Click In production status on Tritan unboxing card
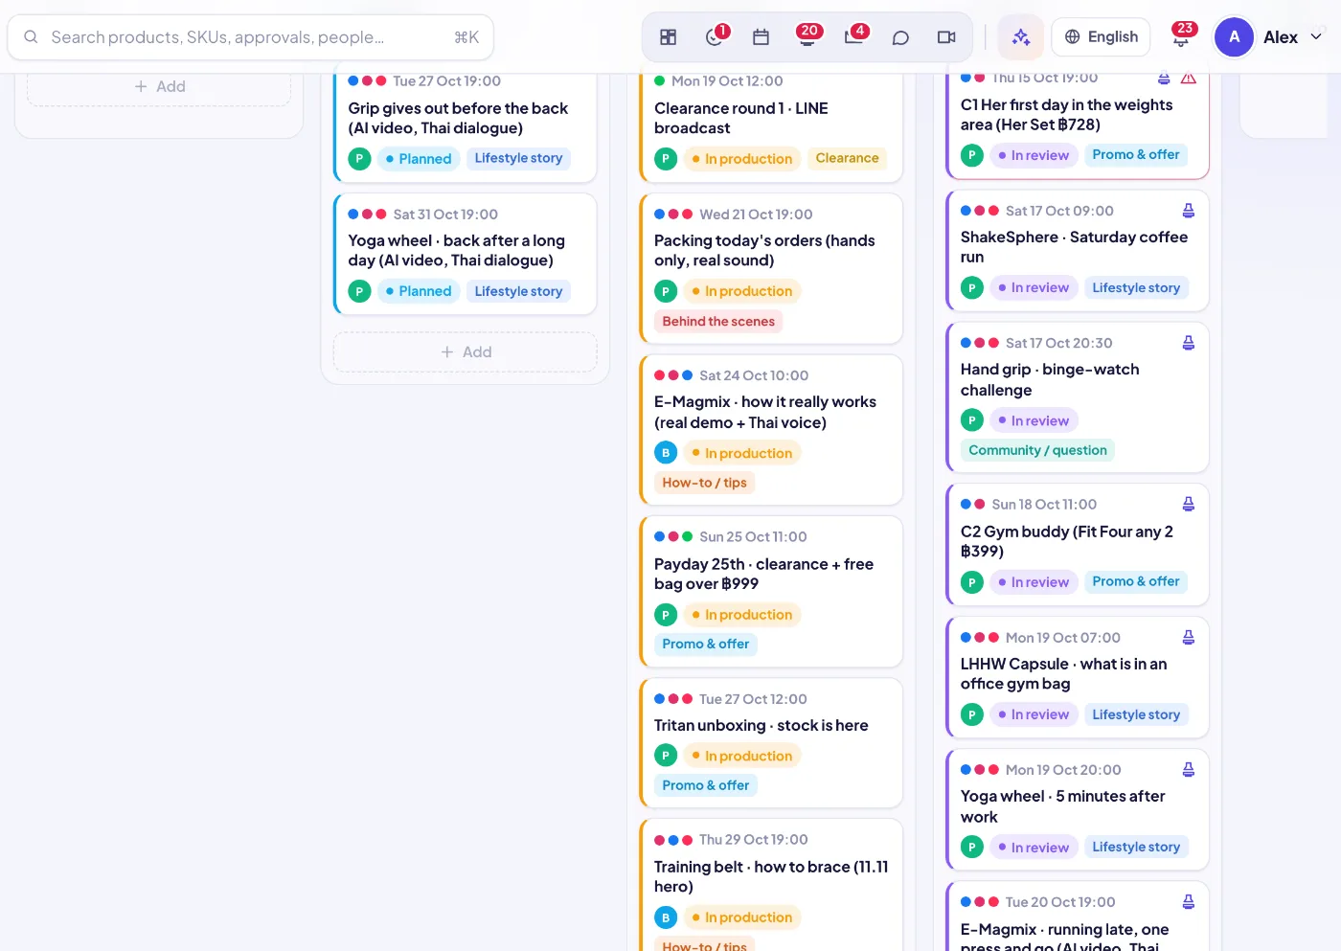 741,756
